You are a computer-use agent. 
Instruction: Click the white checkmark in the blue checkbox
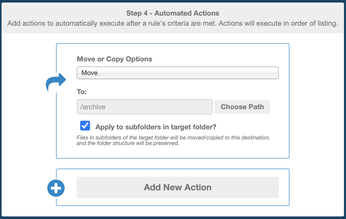[85, 125]
